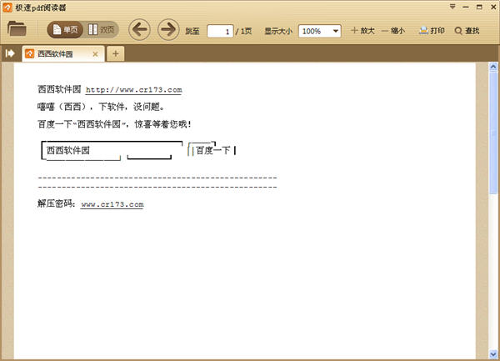Zoom in with the 放大 button

pyautogui.click(x=362, y=31)
